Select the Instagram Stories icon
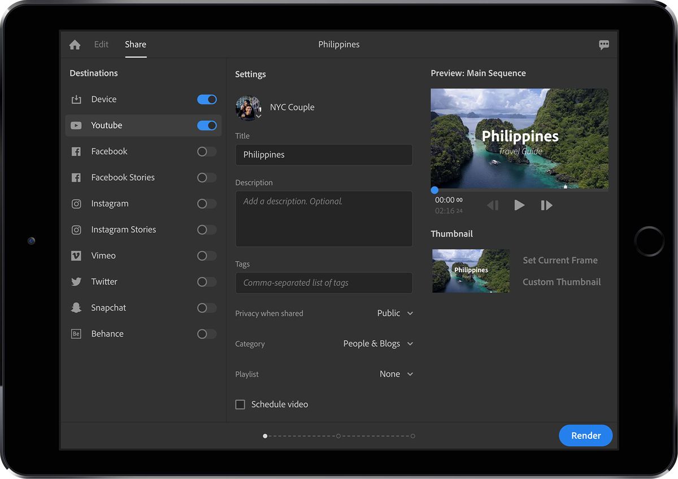This screenshot has height=479, width=678. [76, 229]
